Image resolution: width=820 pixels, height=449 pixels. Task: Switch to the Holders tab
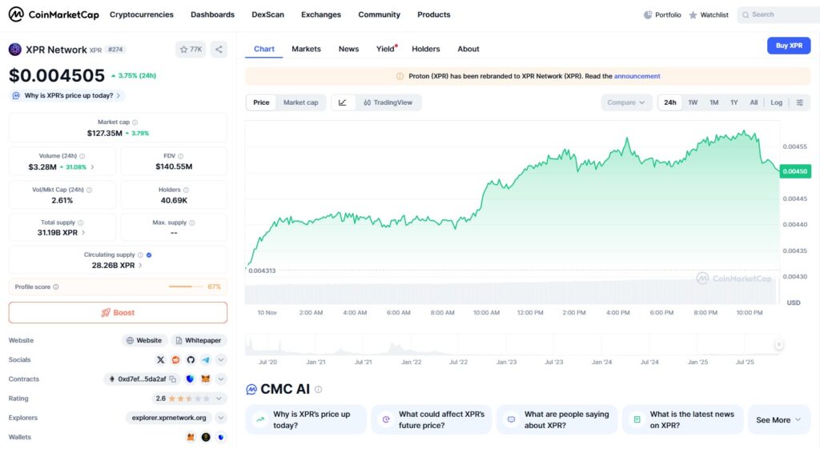(x=425, y=49)
